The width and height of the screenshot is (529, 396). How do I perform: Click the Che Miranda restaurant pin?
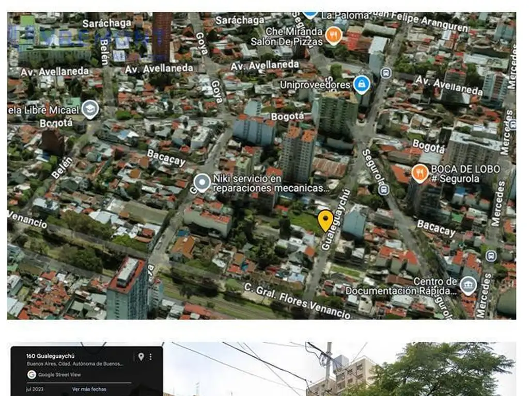(334, 35)
